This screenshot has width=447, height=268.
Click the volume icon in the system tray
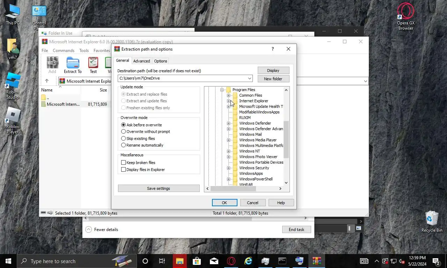point(402,261)
